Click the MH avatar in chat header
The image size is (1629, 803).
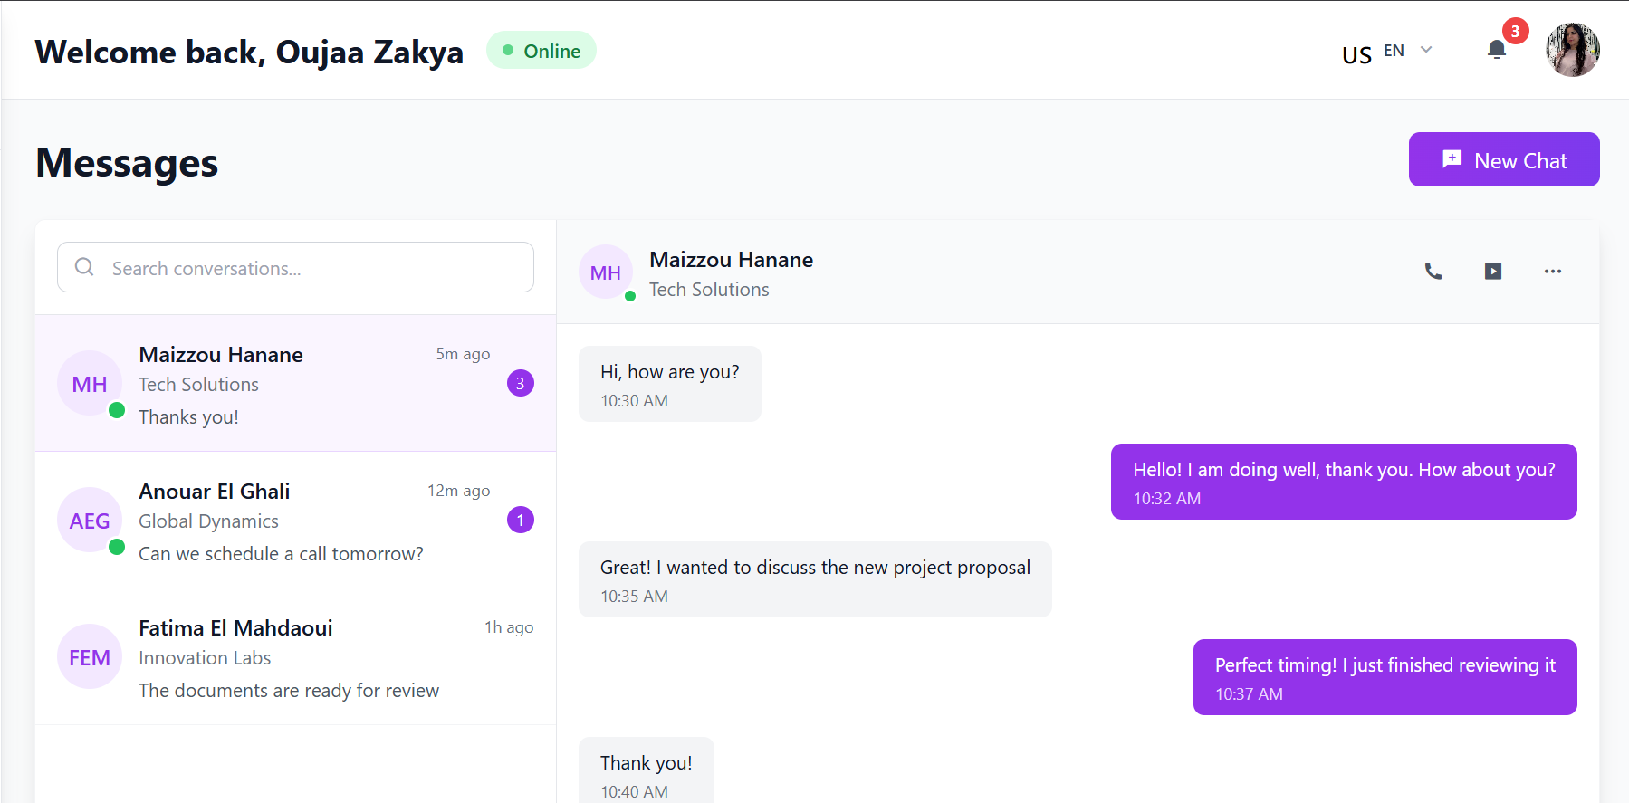pyautogui.click(x=606, y=272)
